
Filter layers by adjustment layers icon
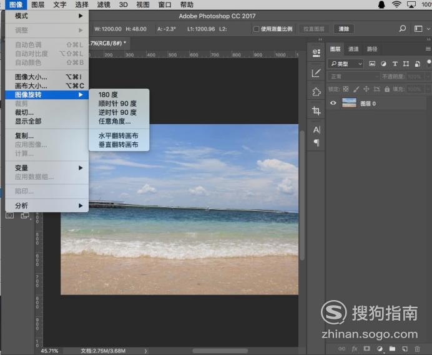[x=383, y=64]
